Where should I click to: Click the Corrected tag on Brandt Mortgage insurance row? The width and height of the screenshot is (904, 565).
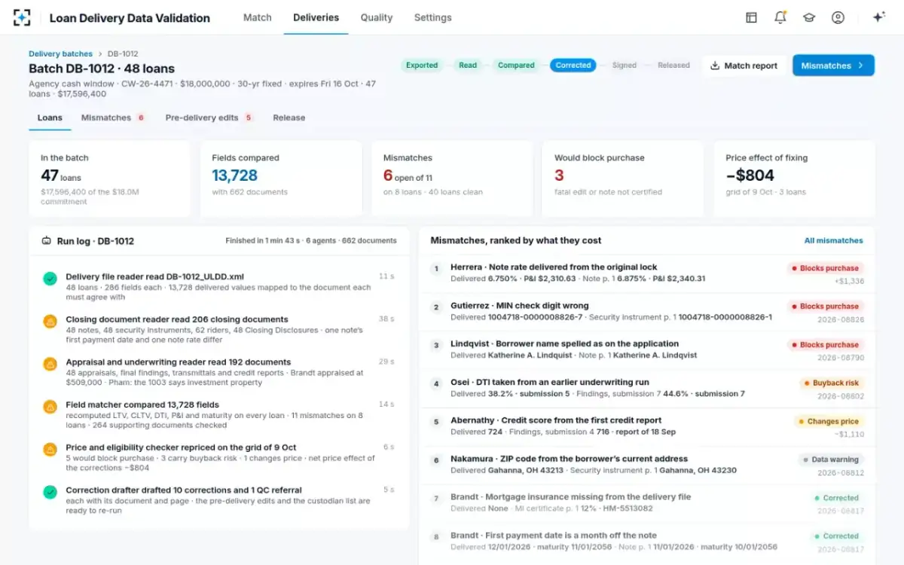pyautogui.click(x=837, y=498)
